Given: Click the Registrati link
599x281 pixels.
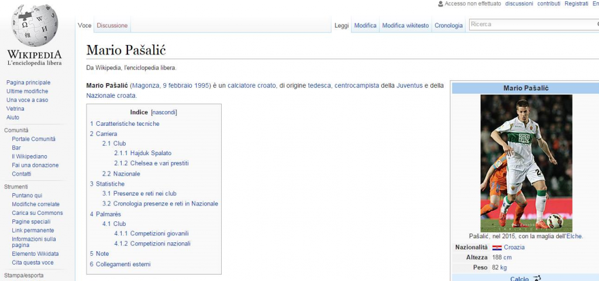Looking at the screenshot, I should pos(576,4).
